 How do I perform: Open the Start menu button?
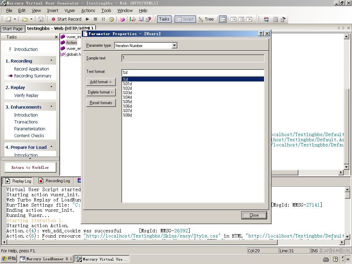(9, 259)
